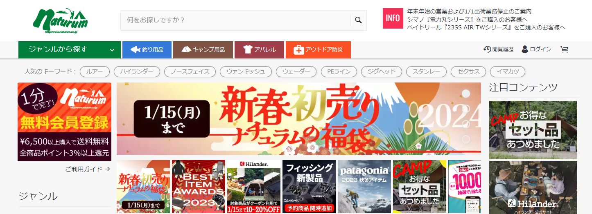Viewport: 592px width, 214px height.
Task: Expand the ジャンルから探す dropdown
Action: pos(70,50)
